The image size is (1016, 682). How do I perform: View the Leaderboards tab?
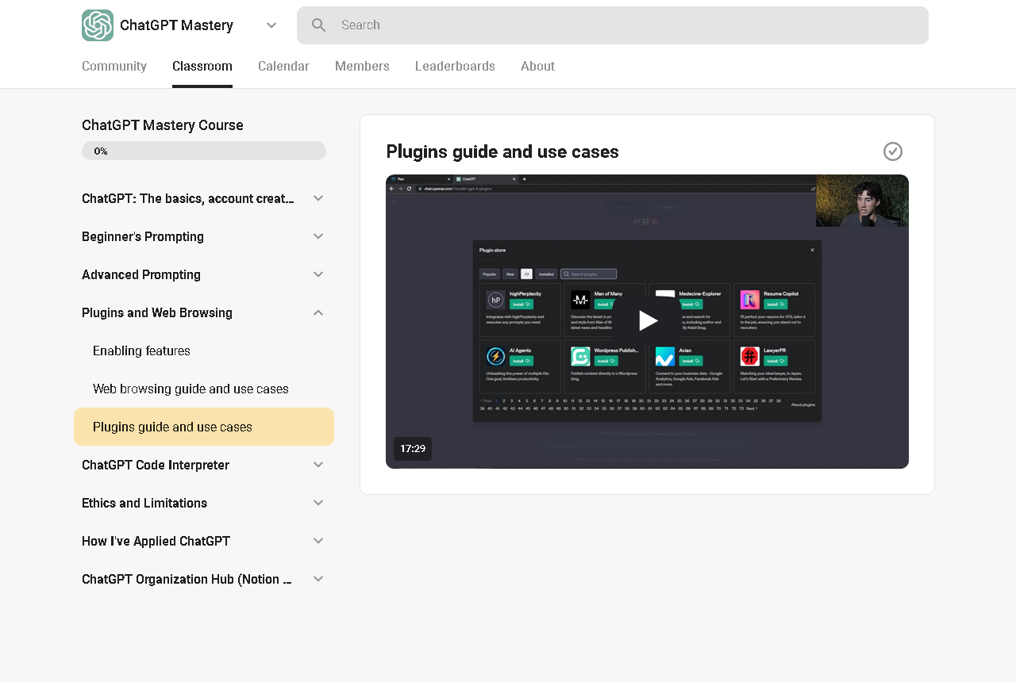pyautogui.click(x=455, y=67)
